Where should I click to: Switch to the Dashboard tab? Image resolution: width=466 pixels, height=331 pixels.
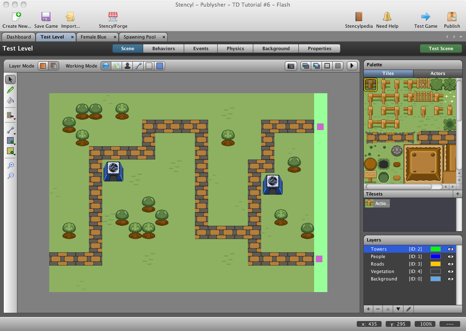pos(19,37)
